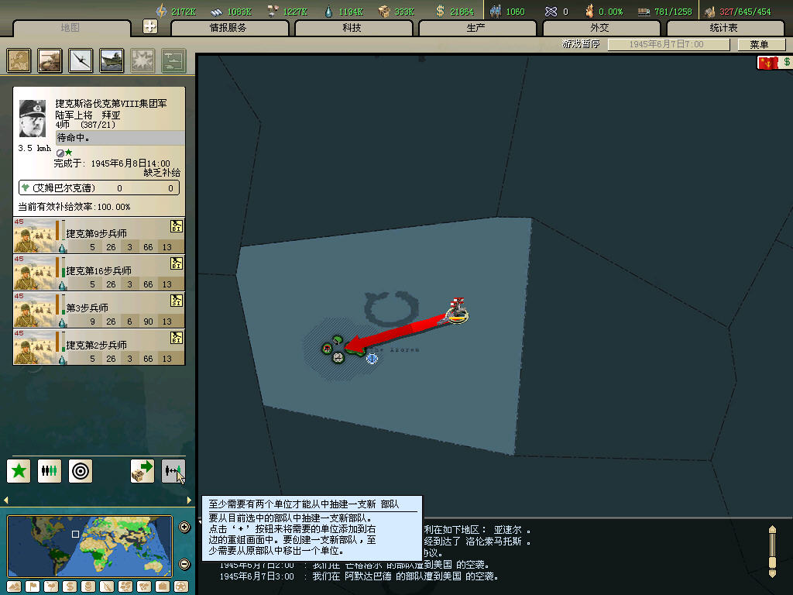Viewport: 793px width, 595px height.
Task: Click the Soviet flag in map corner
Action: pos(767,64)
